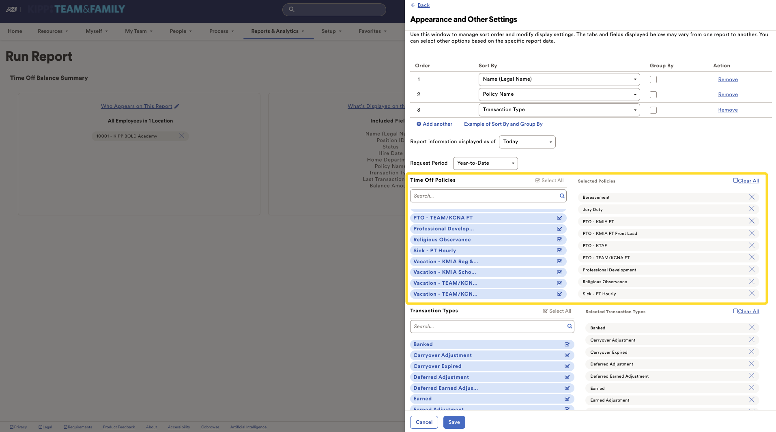Enable Group By for Name (Legal Name)
Viewport: 776px width, 432px height.
click(653, 80)
